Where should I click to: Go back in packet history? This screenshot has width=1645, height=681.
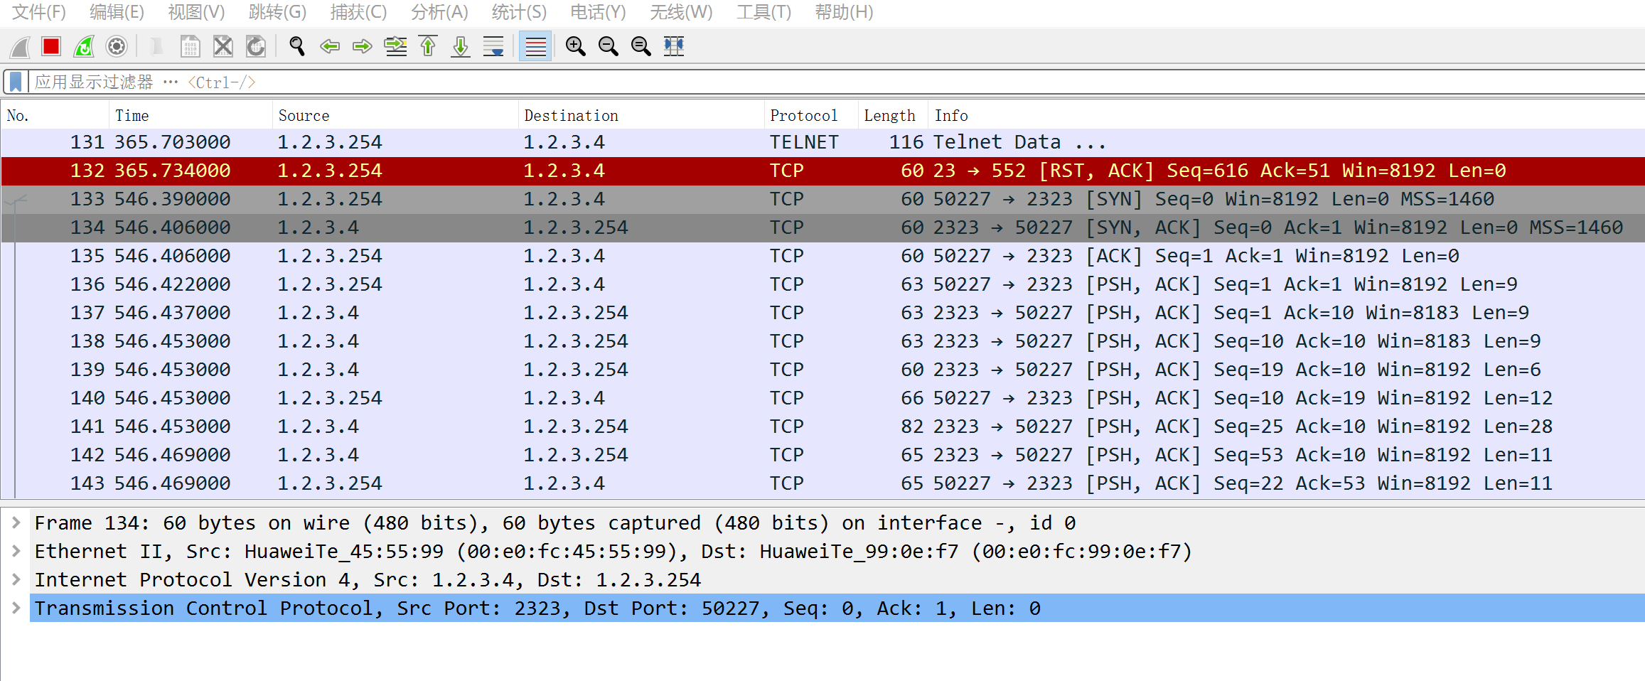330,47
